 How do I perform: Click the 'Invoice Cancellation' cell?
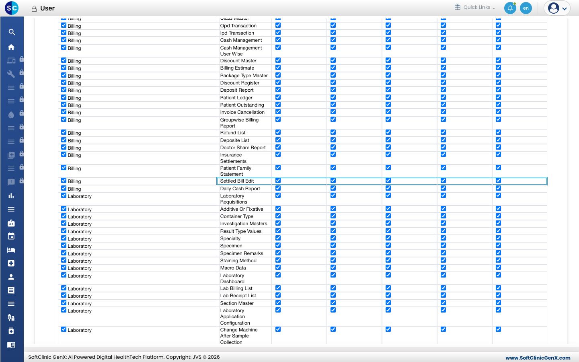point(244,112)
